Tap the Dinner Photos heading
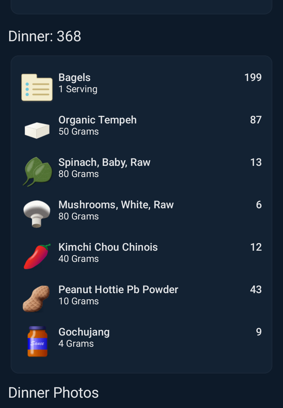This screenshot has height=408, width=283. coord(53,393)
